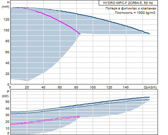The height and width of the screenshot is (135, 168).
Task: Click the P (kW) axis label
Action: pos(5,94)
